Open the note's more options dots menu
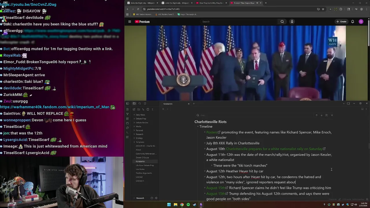Screen dimensions: 370x208 click(x=367, y=109)
